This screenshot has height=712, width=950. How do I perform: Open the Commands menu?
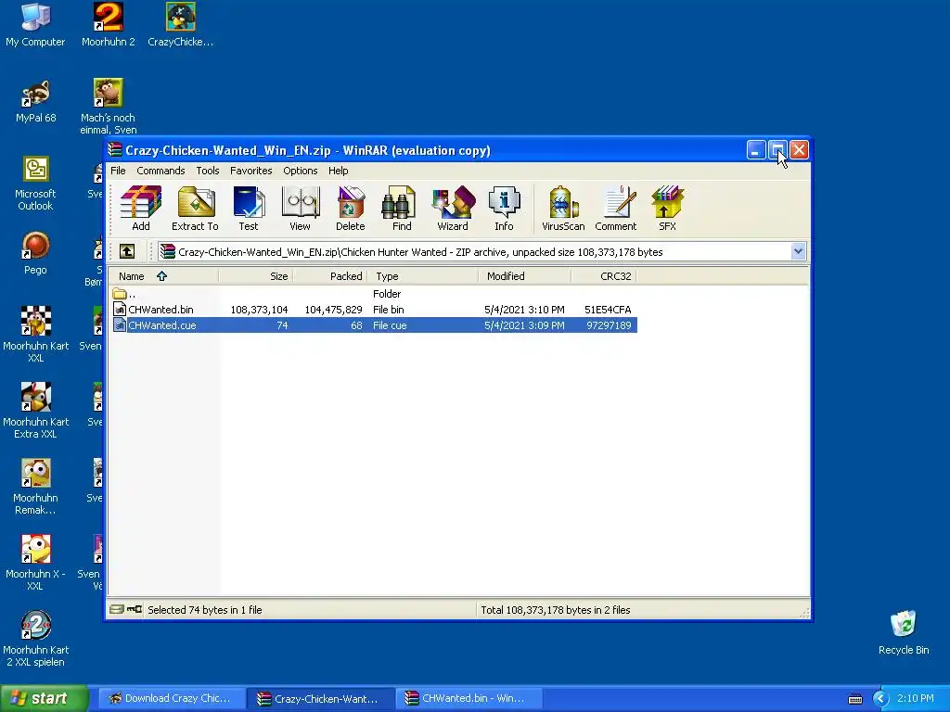(x=160, y=171)
